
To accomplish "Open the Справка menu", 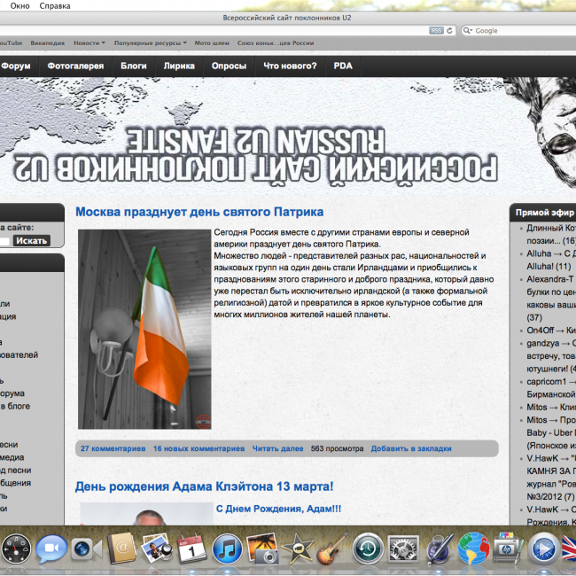I will pyautogui.click(x=55, y=6).
